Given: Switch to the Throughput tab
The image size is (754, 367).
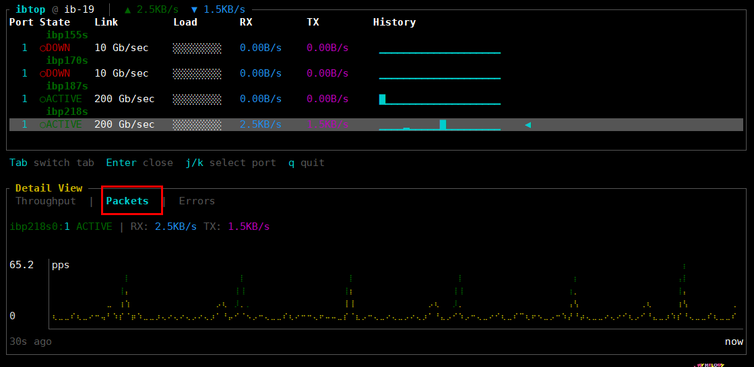Looking at the screenshot, I should click(x=46, y=201).
